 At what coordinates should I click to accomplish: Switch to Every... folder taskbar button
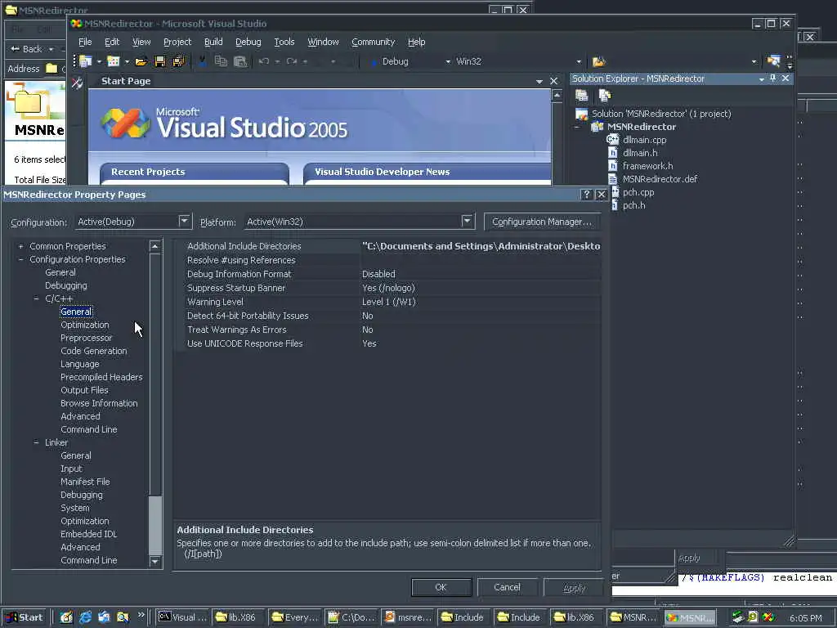click(x=296, y=617)
